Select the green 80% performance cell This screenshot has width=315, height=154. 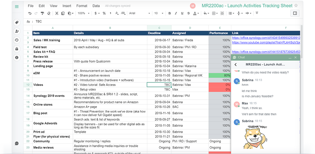point(220,76)
